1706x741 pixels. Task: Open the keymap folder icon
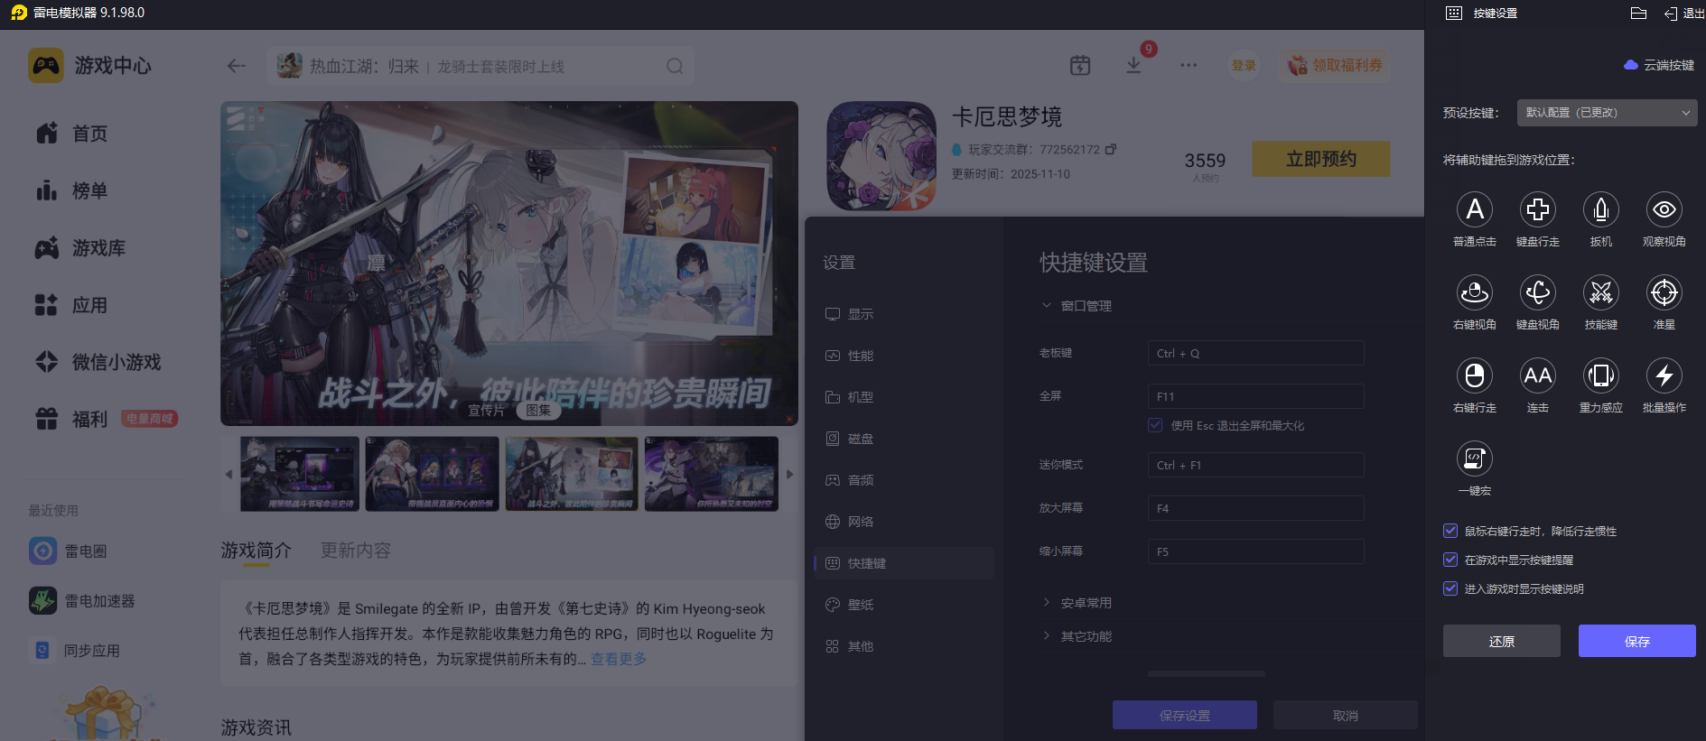point(1639,13)
